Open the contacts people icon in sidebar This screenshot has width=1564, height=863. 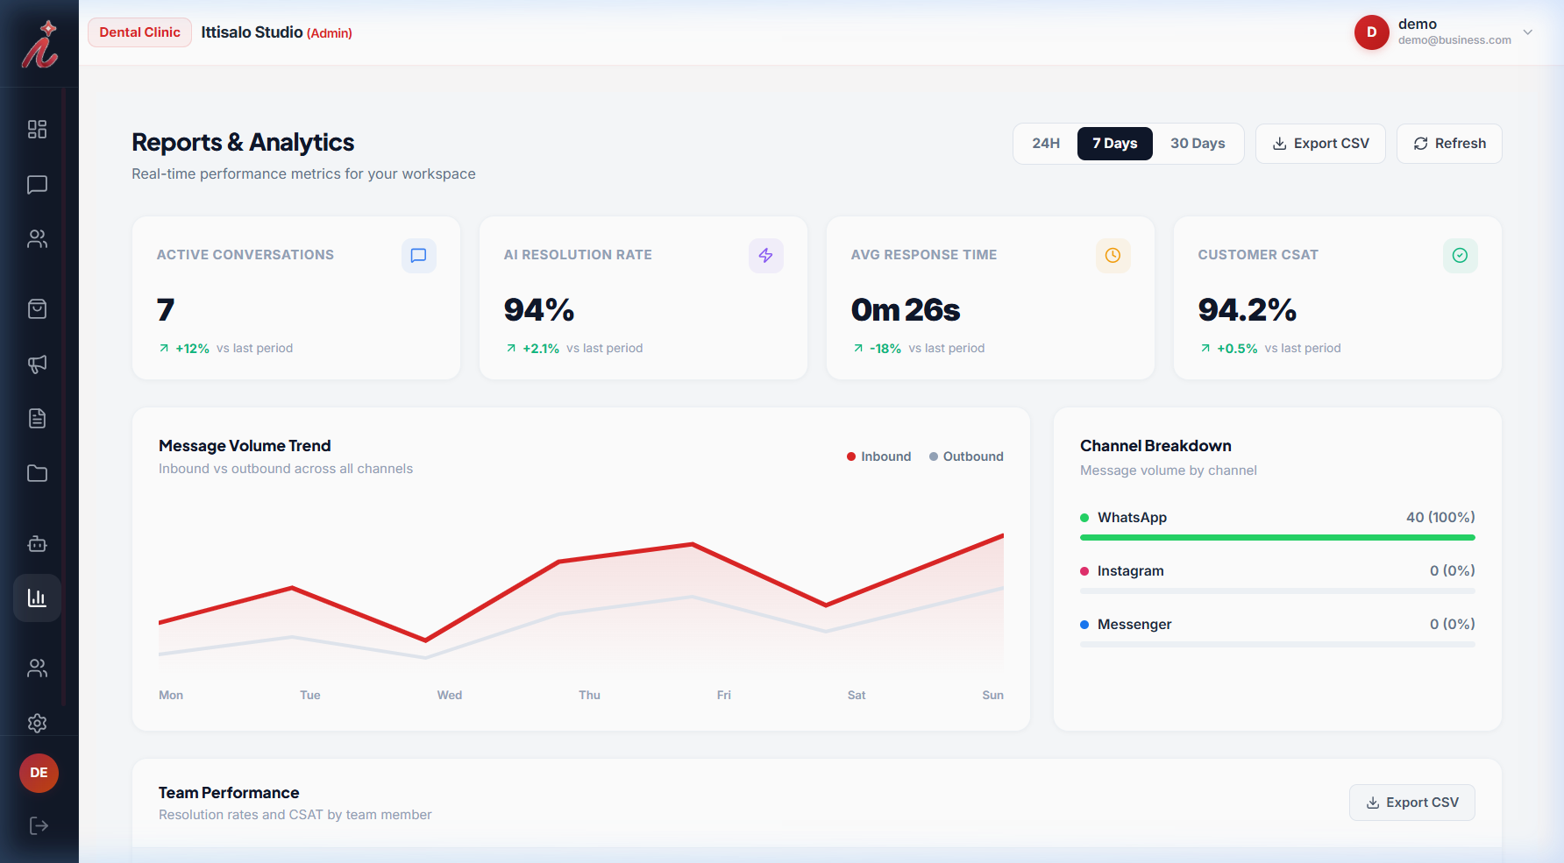click(37, 239)
